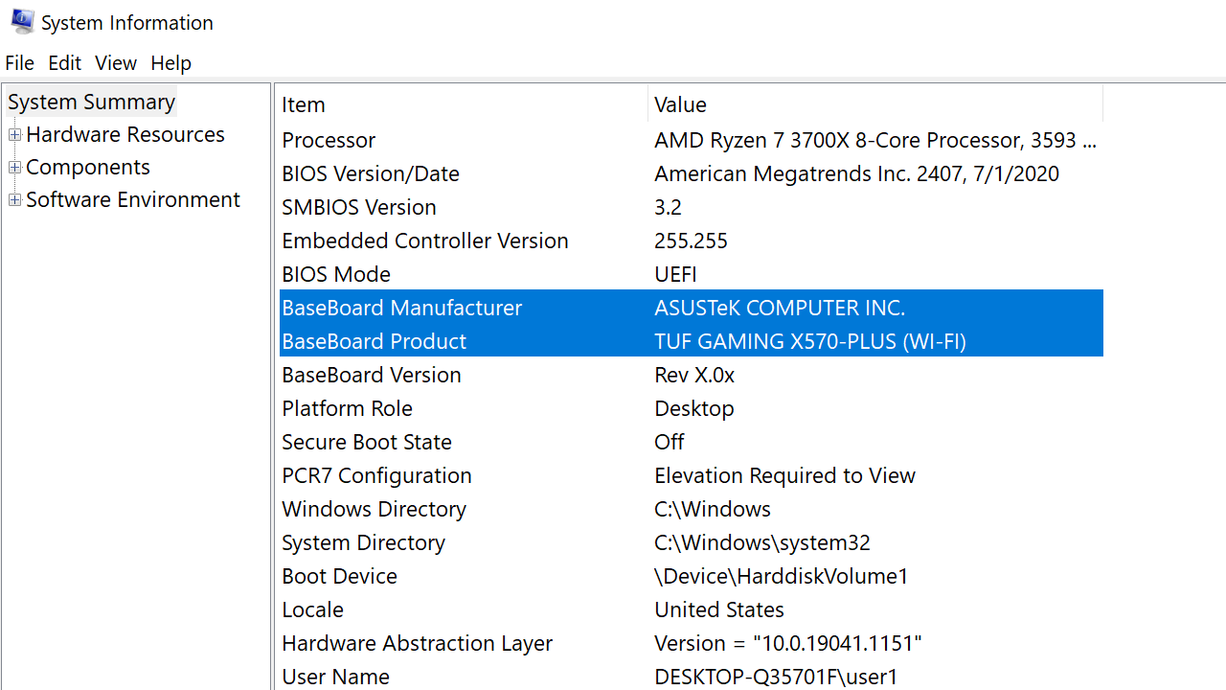The width and height of the screenshot is (1226, 690).
Task: Click the Rev X.0x value
Action: click(x=694, y=375)
